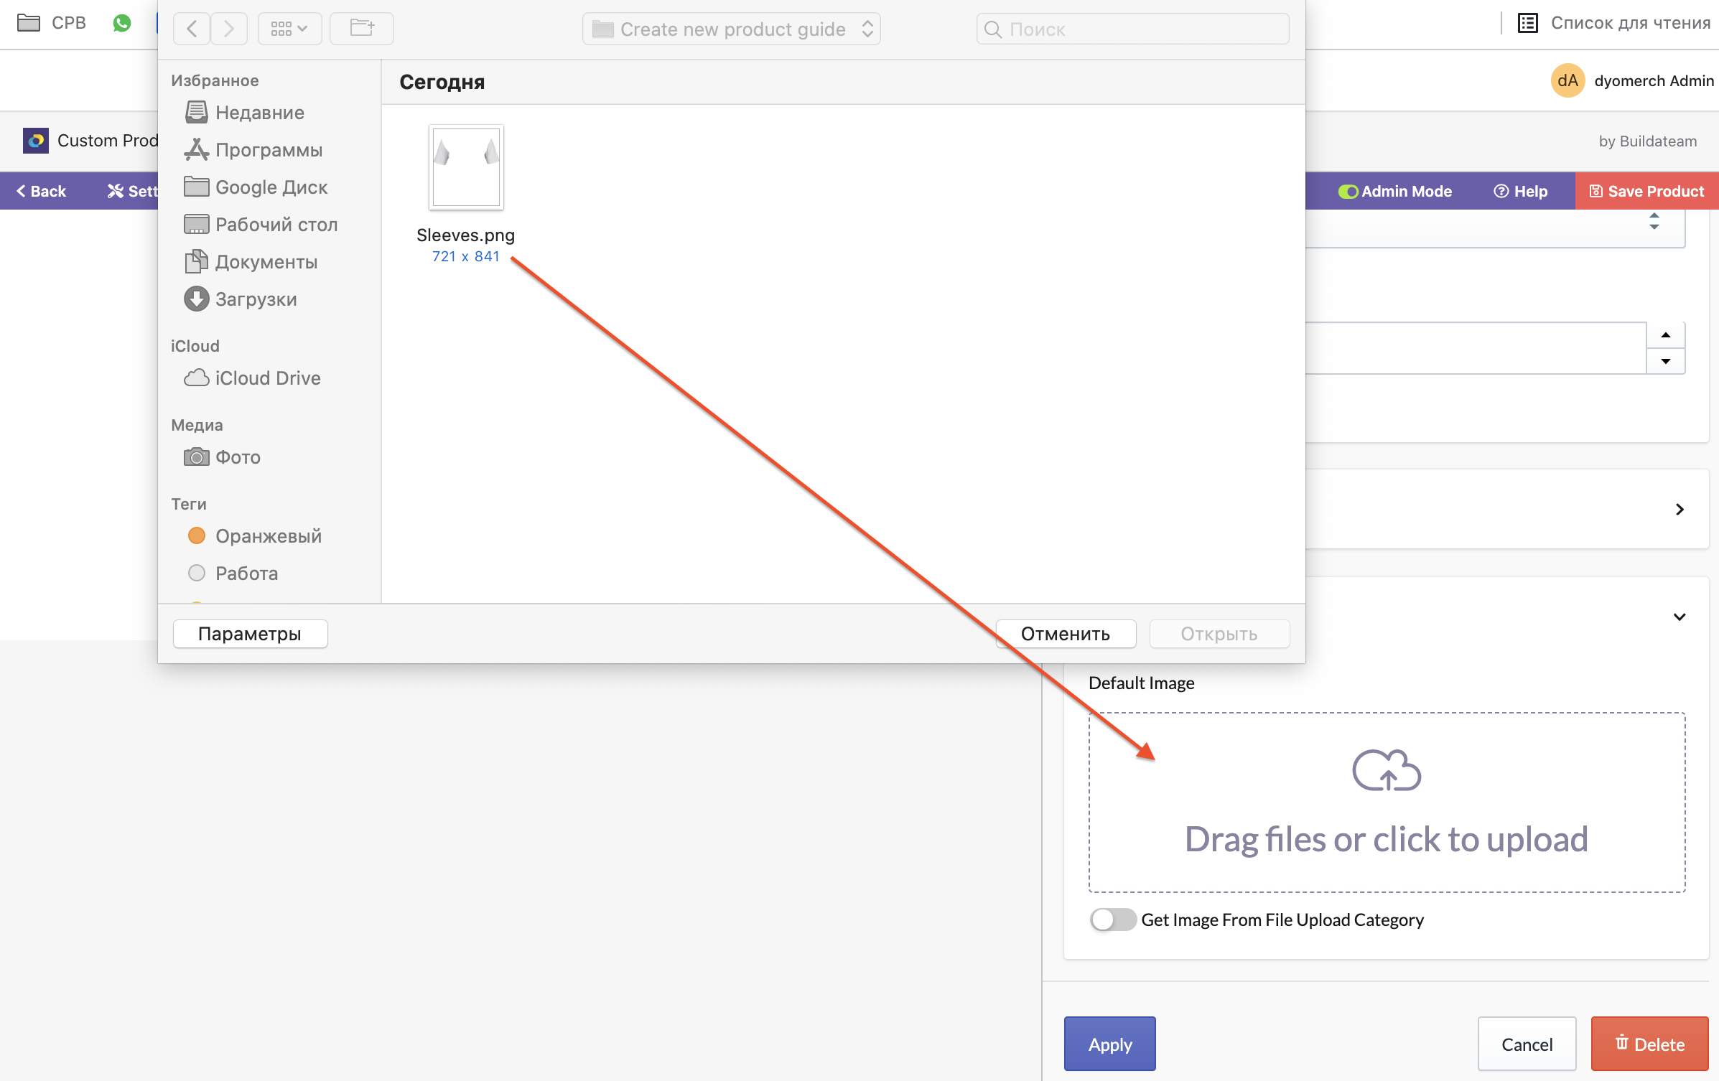Open Фото media library

click(223, 457)
